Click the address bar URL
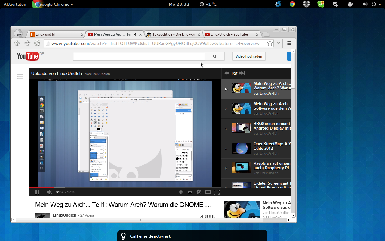The image size is (385, 241). point(156,43)
